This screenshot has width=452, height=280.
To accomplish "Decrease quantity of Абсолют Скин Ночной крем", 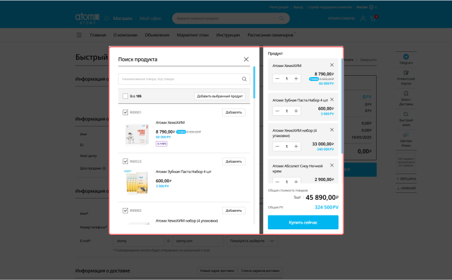I will [x=277, y=182].
